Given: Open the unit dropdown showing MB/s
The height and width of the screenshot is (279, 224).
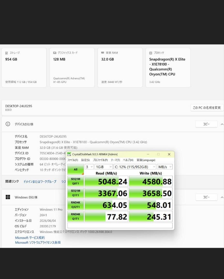Looking at the screenshot, I should pos(165,167).
